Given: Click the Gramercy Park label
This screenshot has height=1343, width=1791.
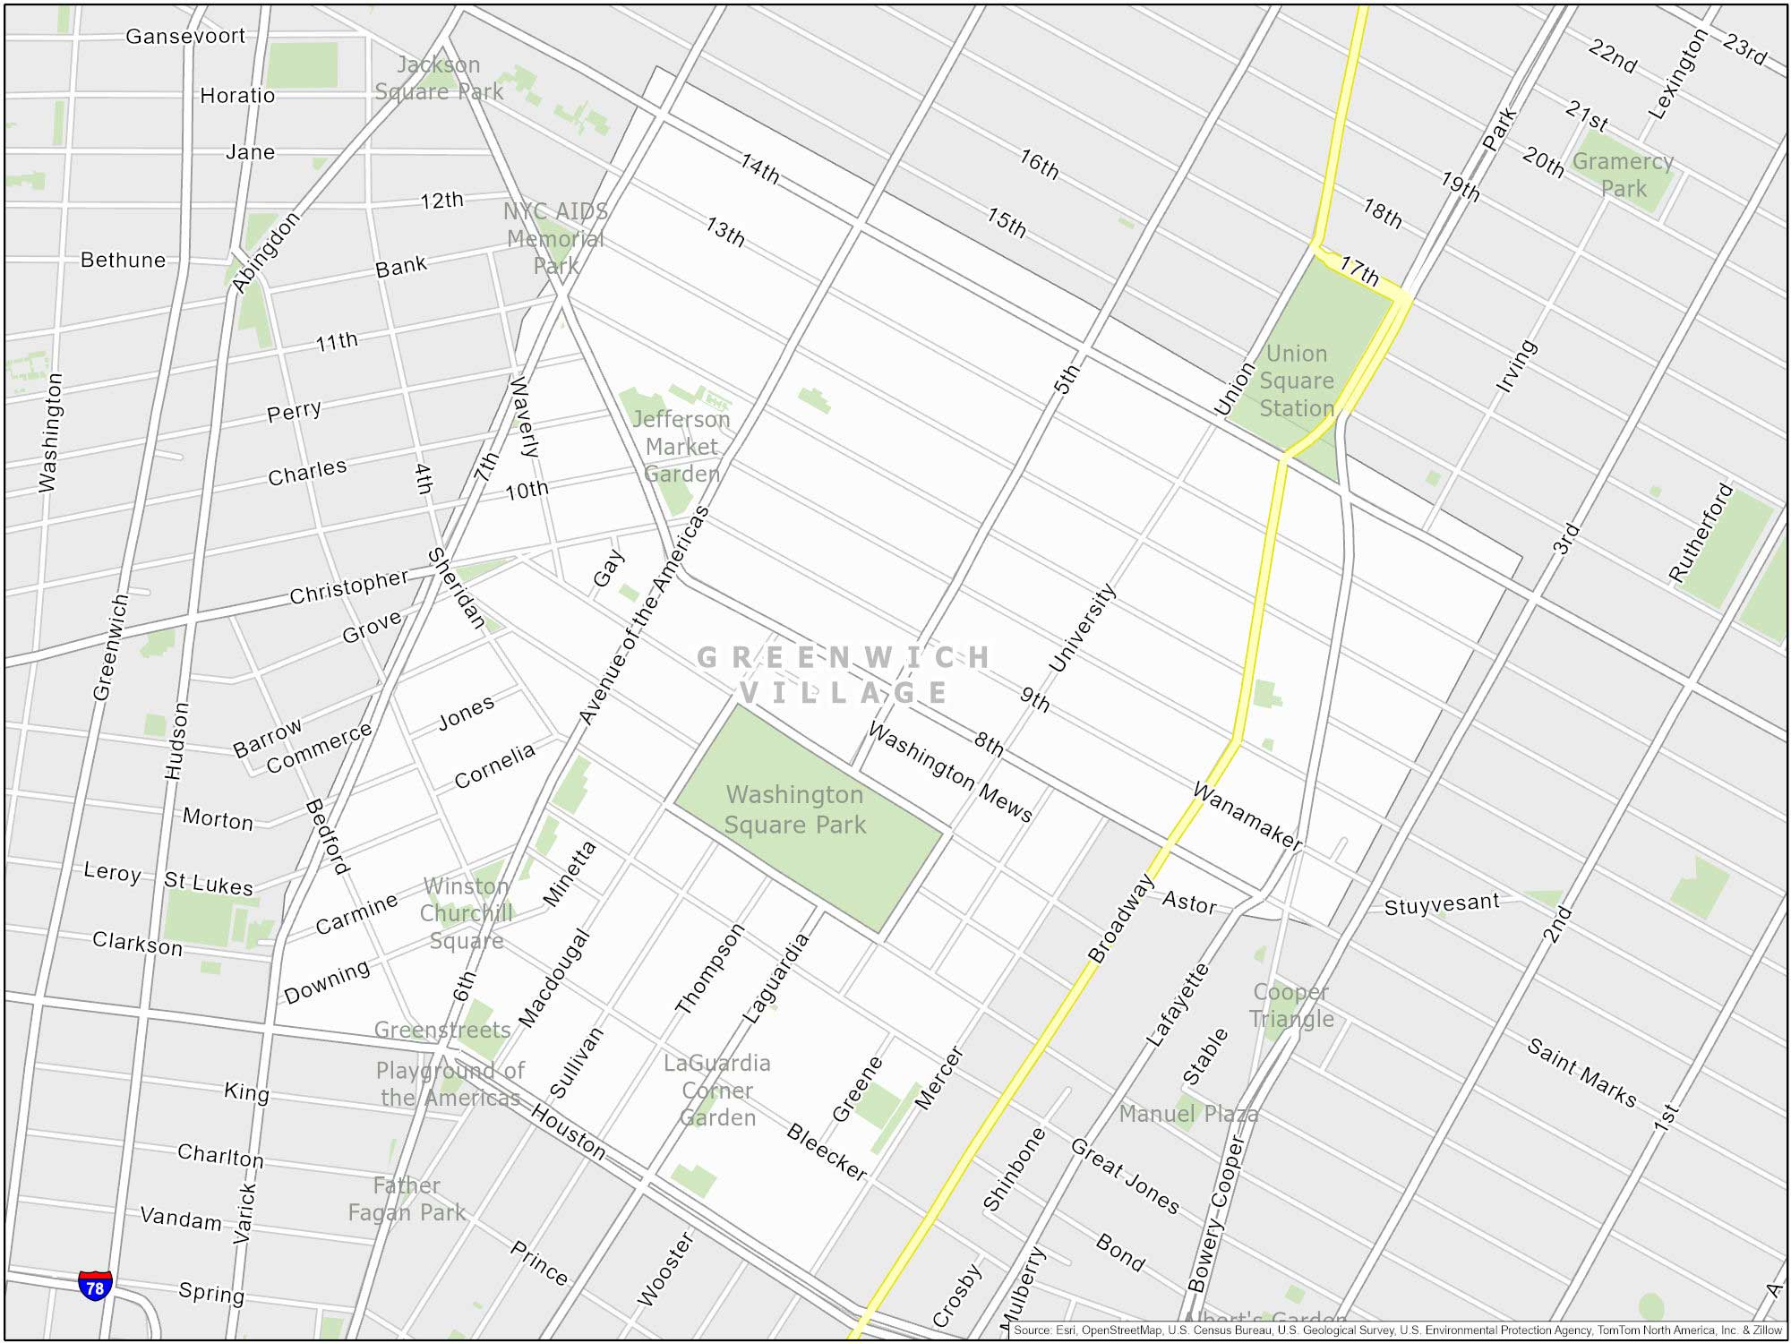Looking at the screenshot, I should point(1623,175).
